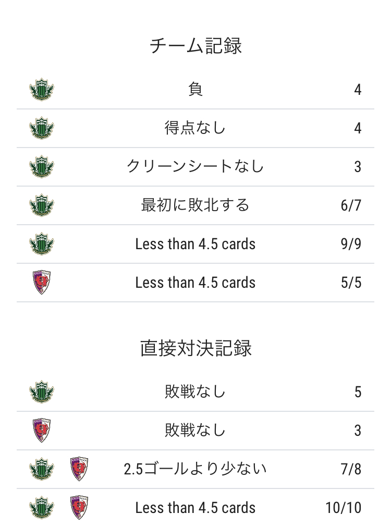Click purple crest in 2.5ゴールより少ない row
The width and height of the screenshot is (391, 526).
[79, 469]
